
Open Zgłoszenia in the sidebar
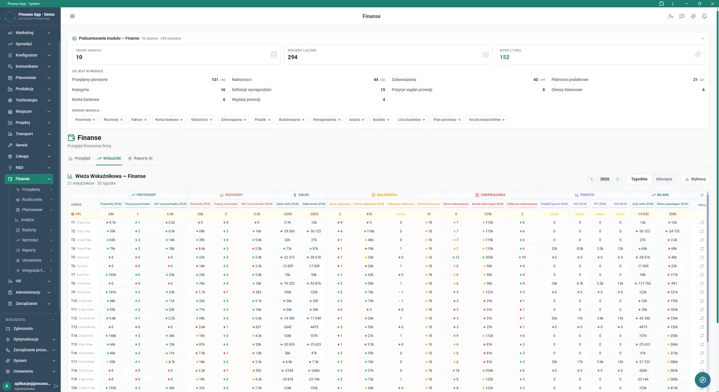[30, 329]
